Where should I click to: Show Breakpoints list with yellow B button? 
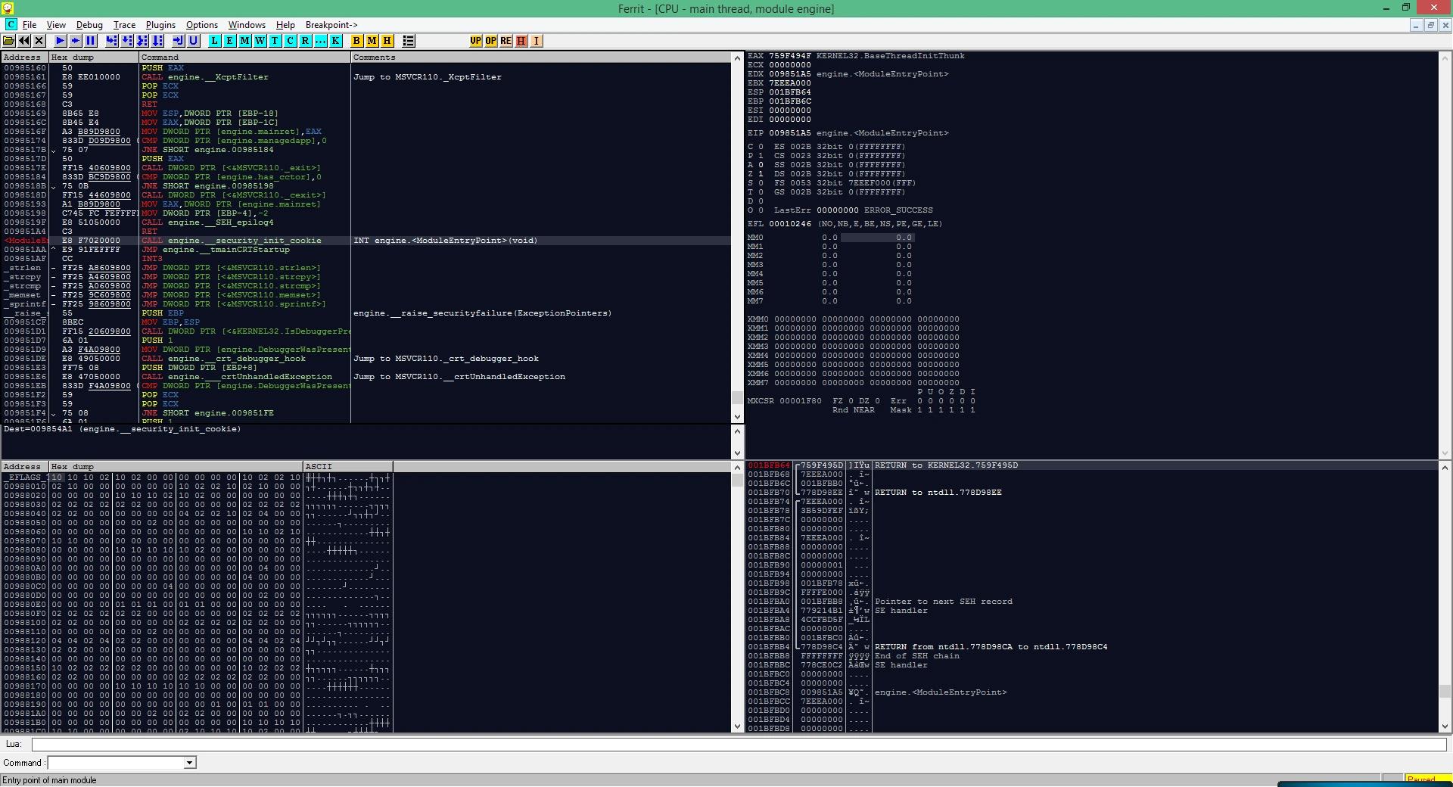pos(357,41)
